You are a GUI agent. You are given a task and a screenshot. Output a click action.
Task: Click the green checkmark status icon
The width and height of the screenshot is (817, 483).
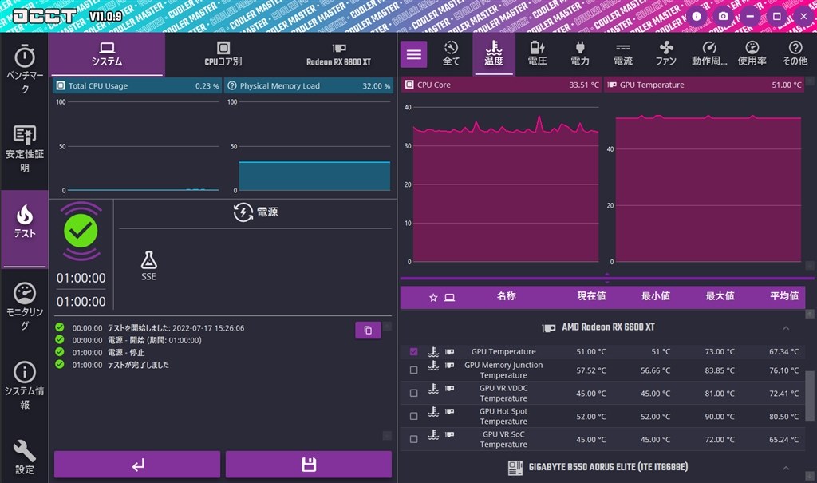[81, 231]
